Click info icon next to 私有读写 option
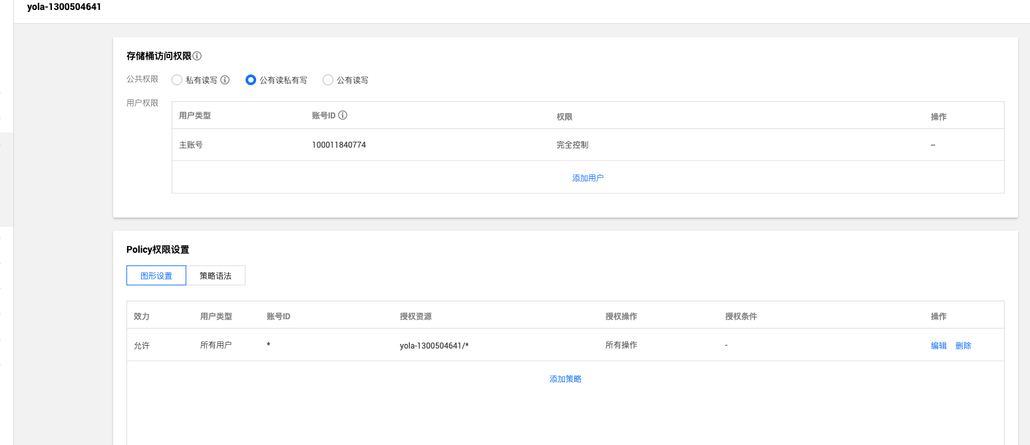Viewport: 1030px width, 445px height. (x=225, y=80)
